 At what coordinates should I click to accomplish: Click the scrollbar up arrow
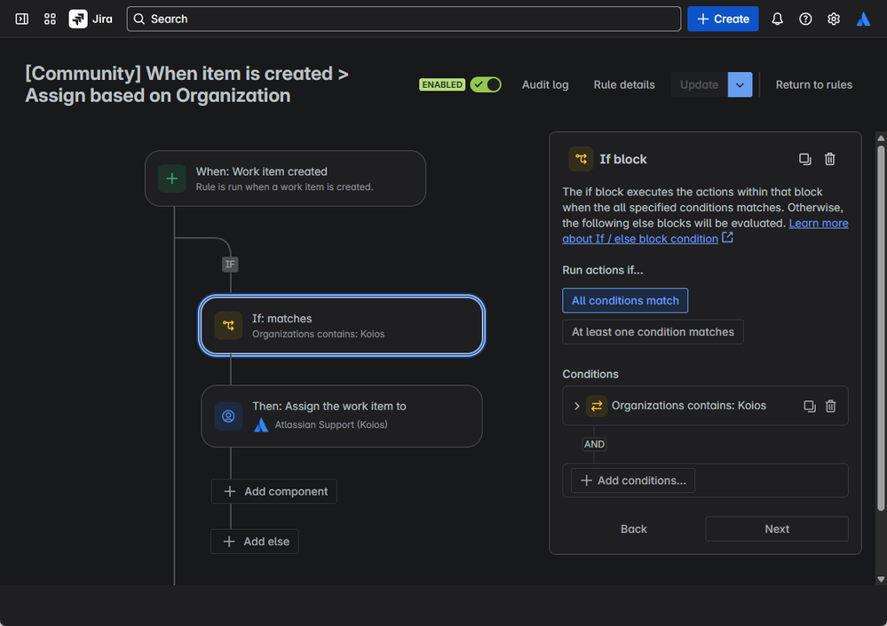881,138
